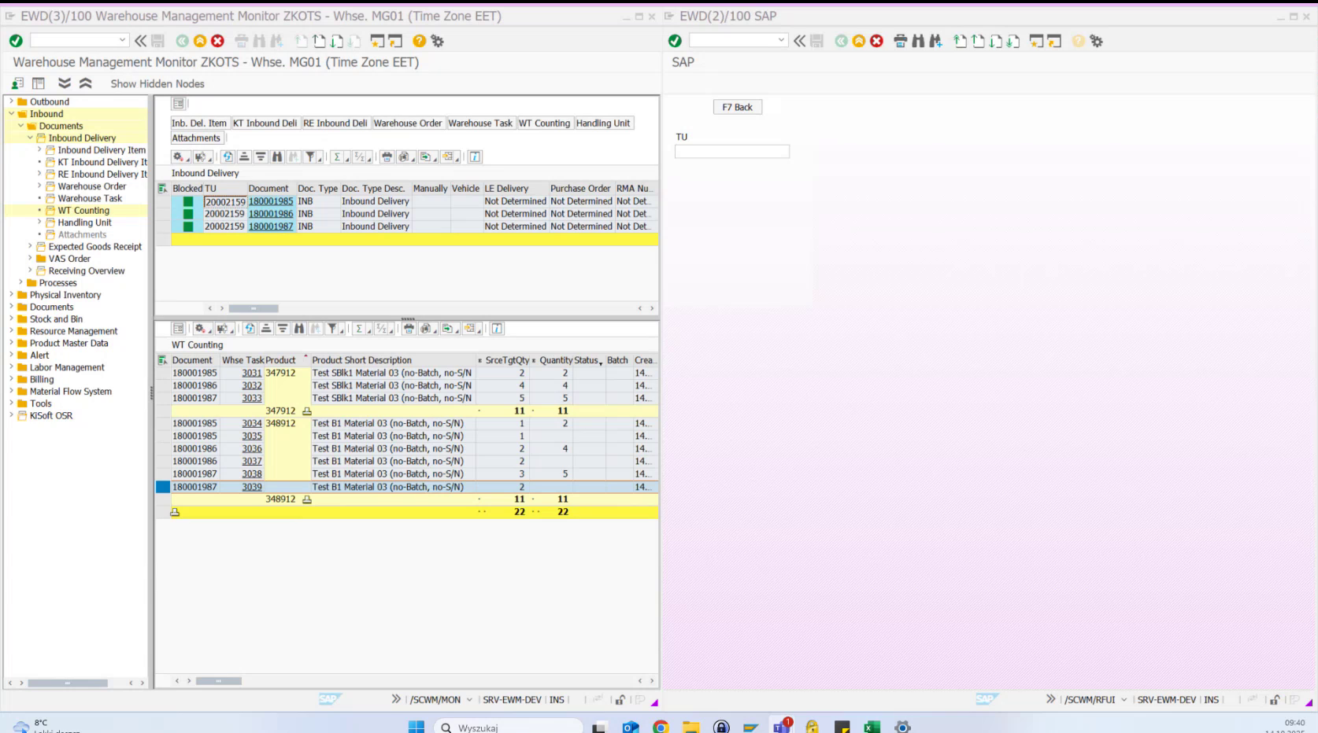Apply a filter with the funnel icon
Image resolution: width=1318 pixels, height=733 pixels.
click(309, 156)
